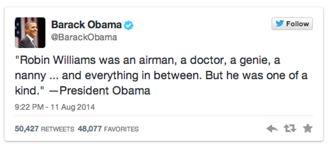This screenshot has width=328, height=151.
Task: Open the 9:22 PM time link
Action: pos(29,107)
